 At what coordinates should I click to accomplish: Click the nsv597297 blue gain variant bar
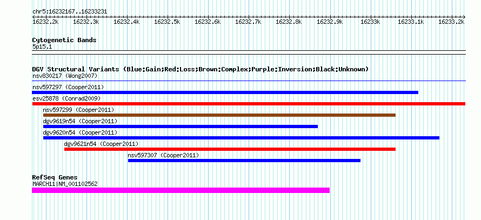pyautogui.click(x=225, y=92)
